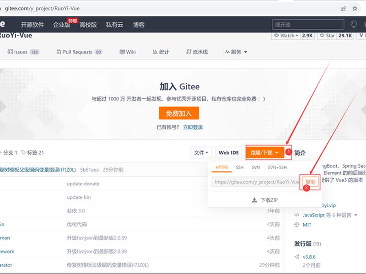Click the lightbulb icon beside search box
The width and height of the screenshot is (366, 274).
click(x=354, y=25)
